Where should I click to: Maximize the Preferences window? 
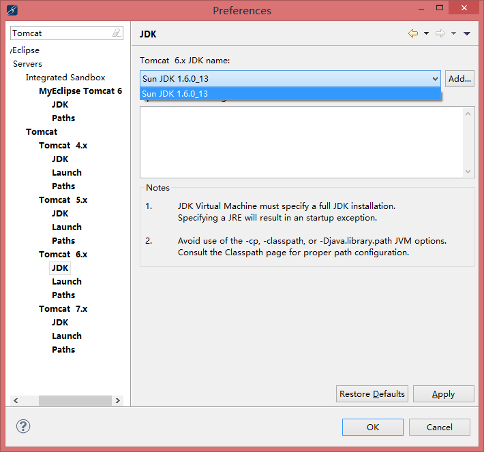[440, 8]
